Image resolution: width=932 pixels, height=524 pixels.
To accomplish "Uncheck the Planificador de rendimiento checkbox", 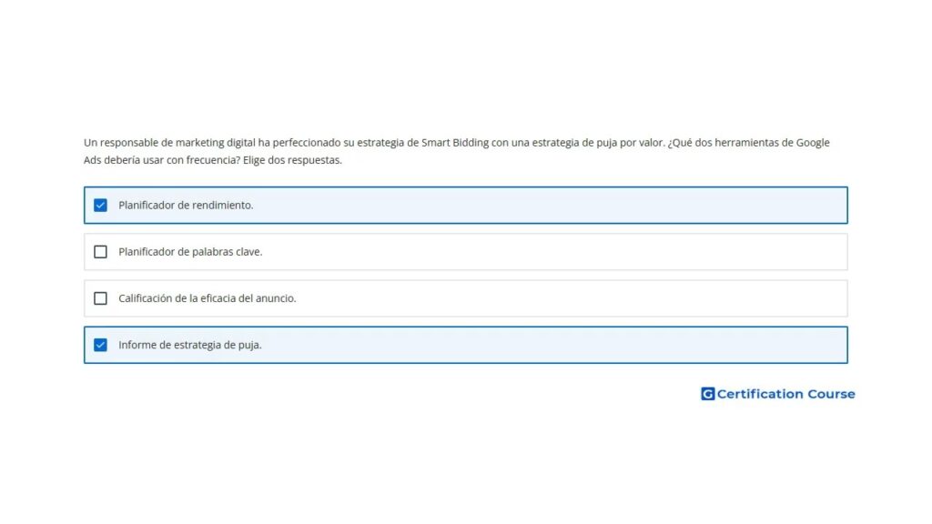I will click(x=100, y=206).
